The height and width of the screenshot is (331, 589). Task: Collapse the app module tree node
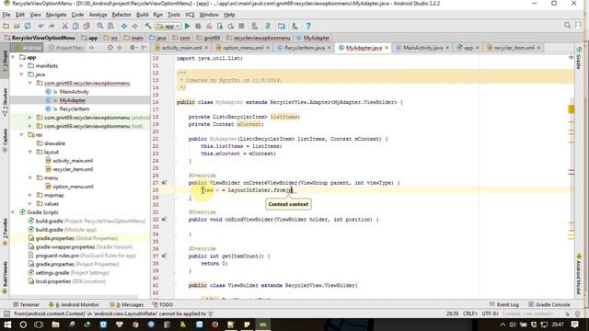[x=13, y=57]
